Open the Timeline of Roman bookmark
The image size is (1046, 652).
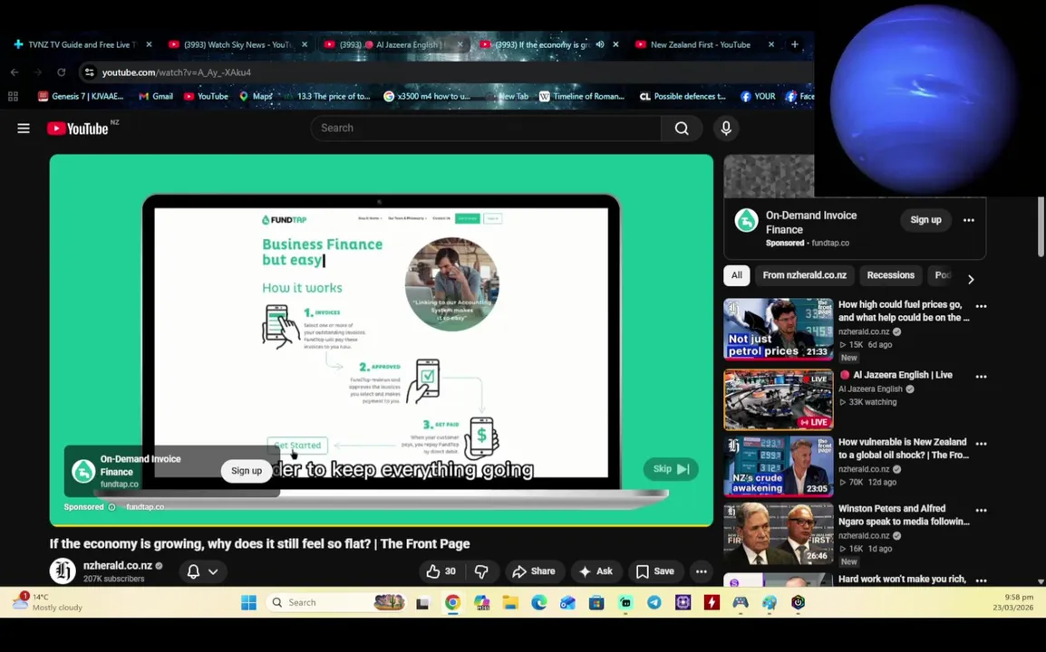click(x=582, y=96)
